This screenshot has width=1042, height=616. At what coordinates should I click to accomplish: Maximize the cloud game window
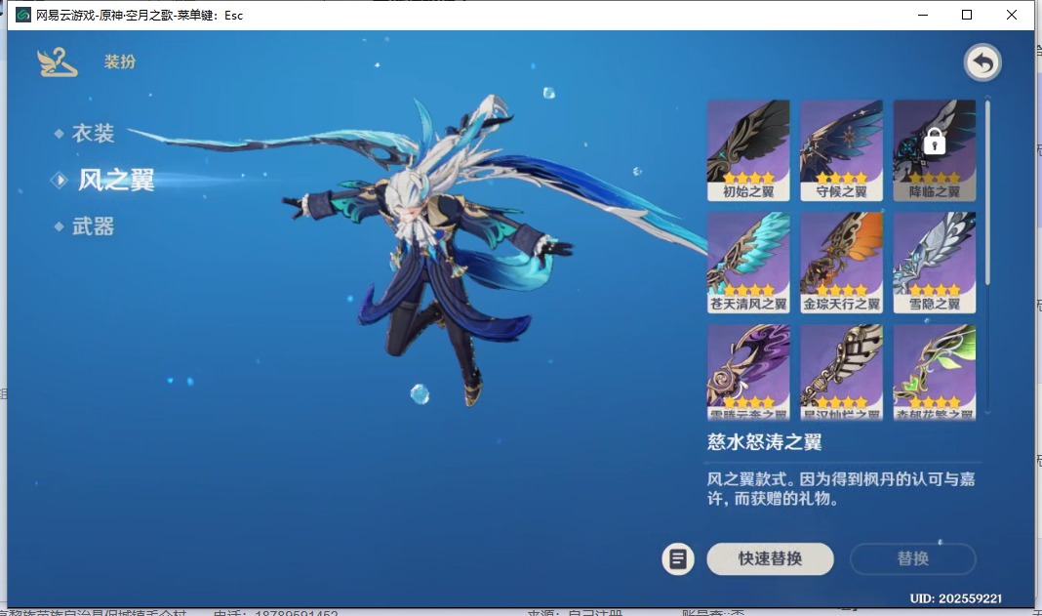point(967,15)
